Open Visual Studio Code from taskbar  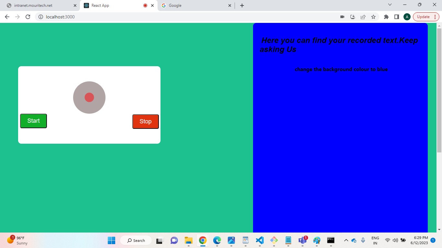point(260,240)
